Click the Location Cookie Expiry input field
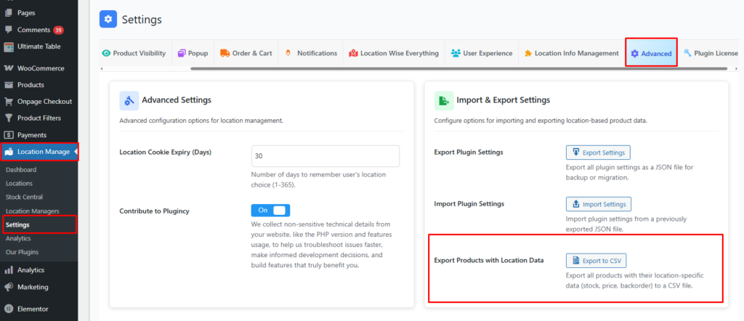 [325, 156]
